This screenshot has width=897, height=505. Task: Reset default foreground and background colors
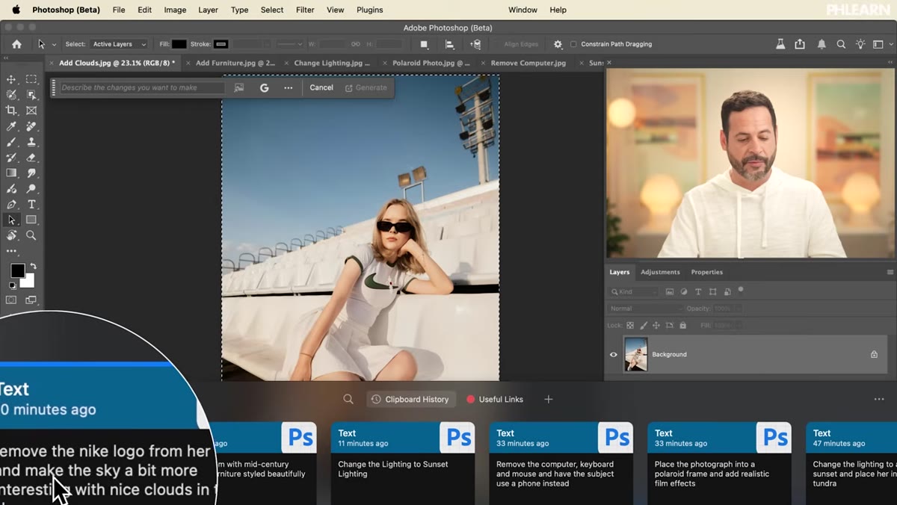point(12,285)
